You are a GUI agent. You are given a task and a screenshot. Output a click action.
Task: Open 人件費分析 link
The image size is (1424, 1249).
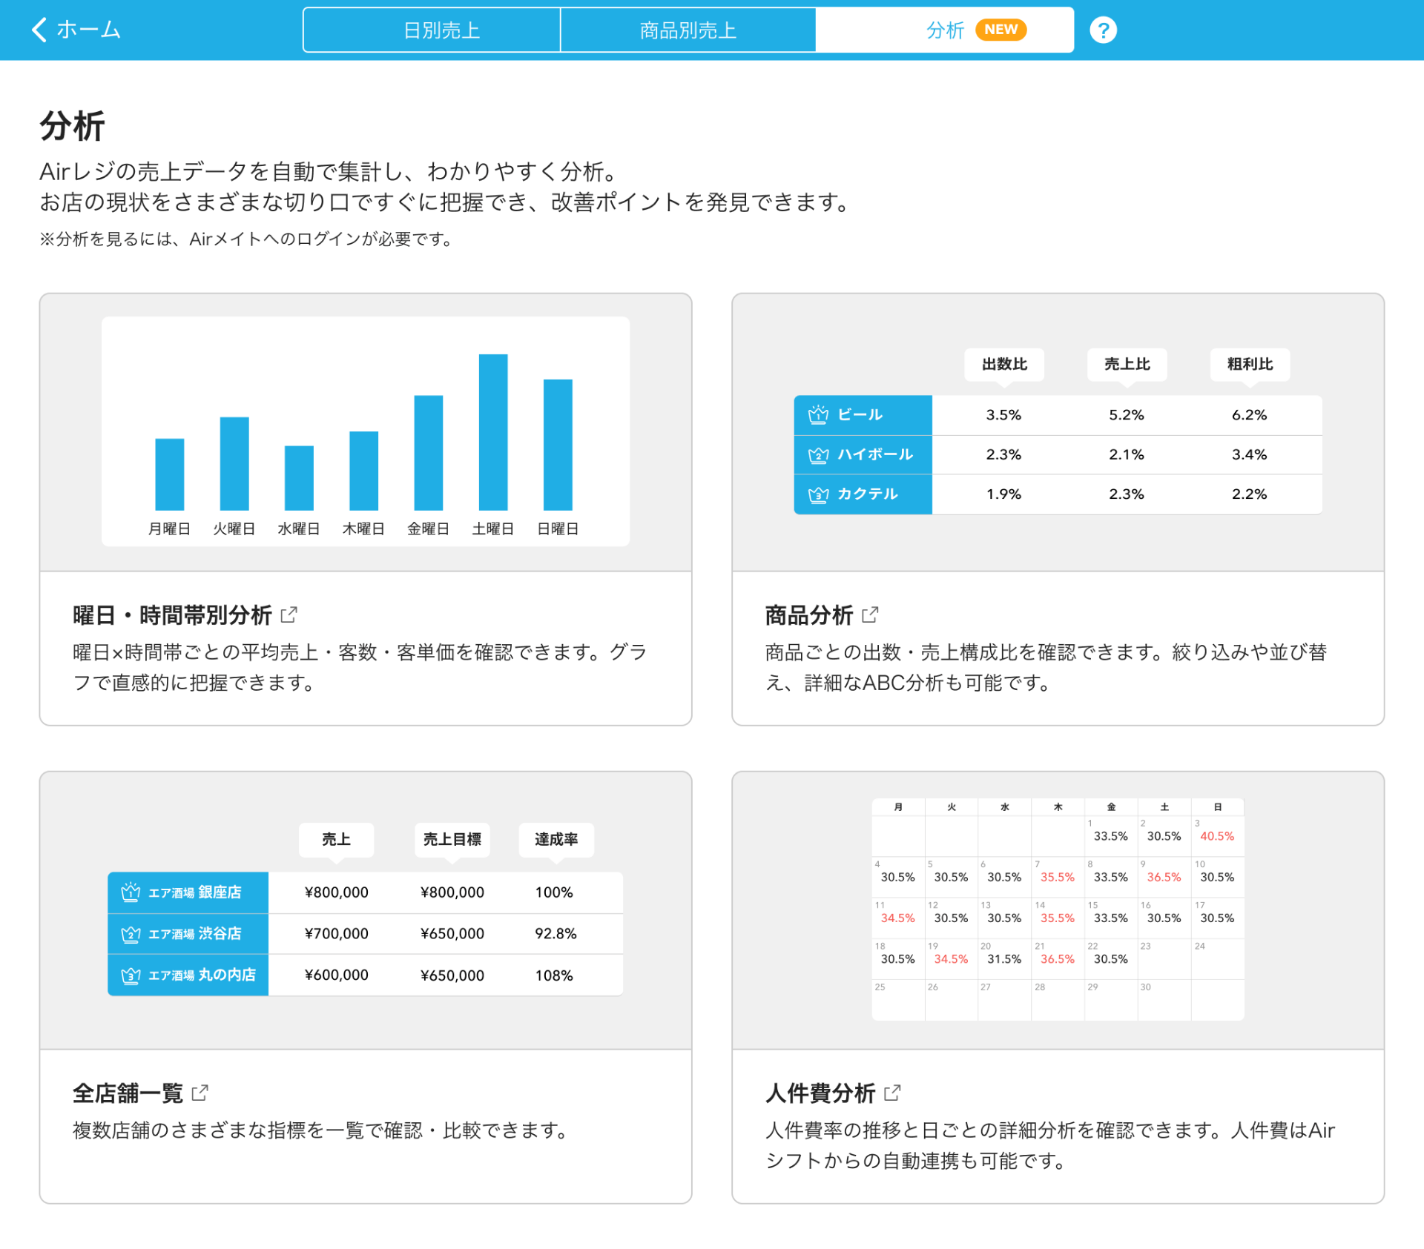(820, 1093)
